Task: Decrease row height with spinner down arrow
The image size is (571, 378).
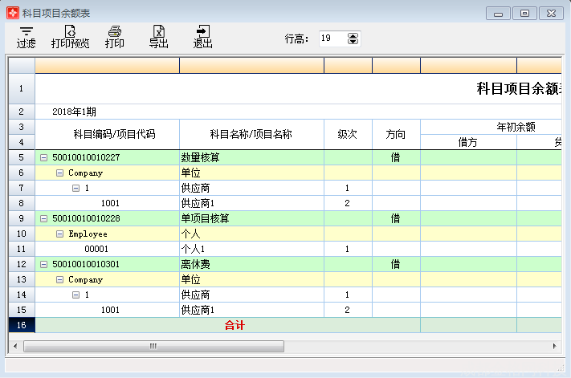Action: click(353, 42)
